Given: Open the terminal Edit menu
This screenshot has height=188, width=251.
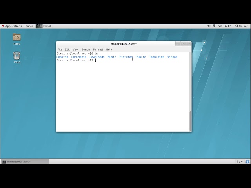Looking at the screenshot, I should (67, 49).
